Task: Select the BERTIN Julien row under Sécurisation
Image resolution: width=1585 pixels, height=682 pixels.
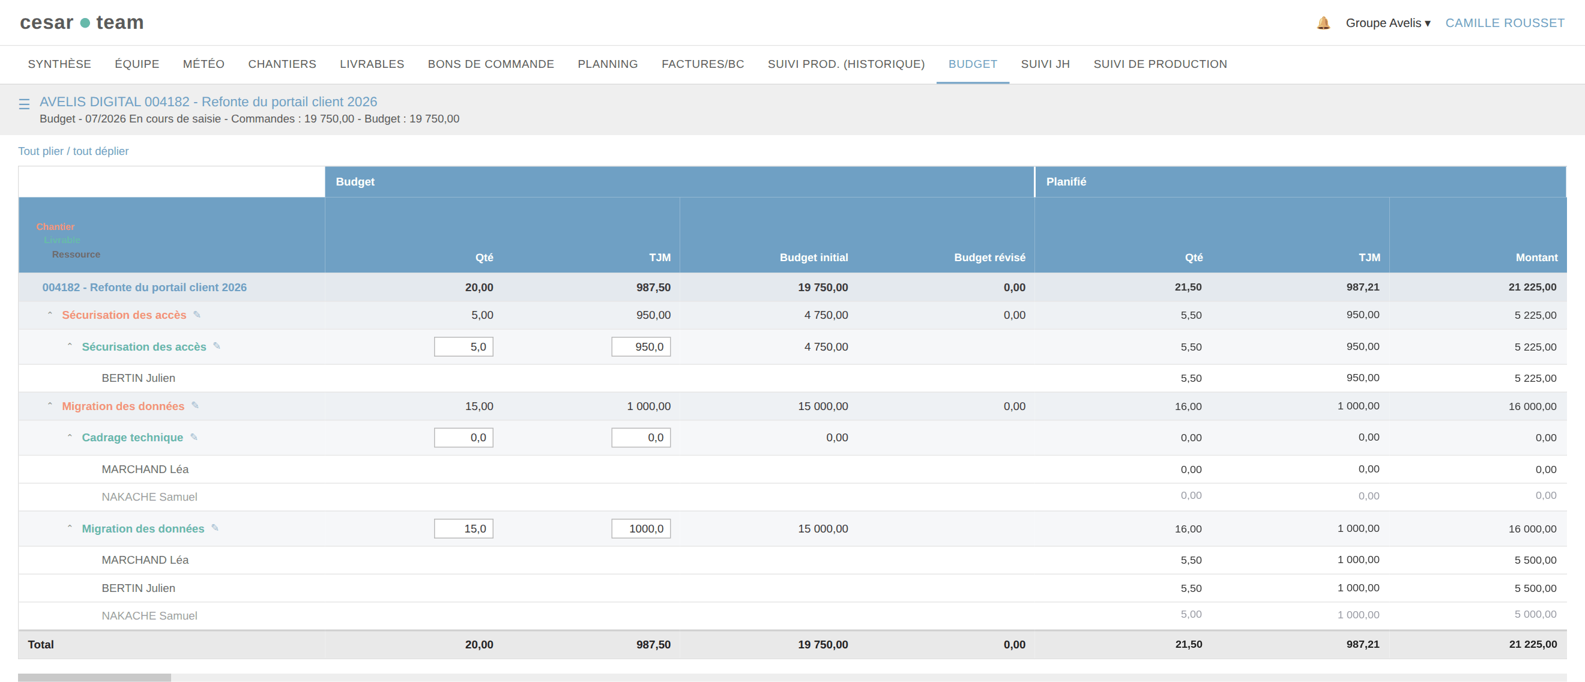Action: point(792,378)
